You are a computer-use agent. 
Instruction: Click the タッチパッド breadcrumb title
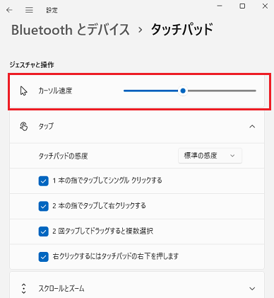click(182, 30)
